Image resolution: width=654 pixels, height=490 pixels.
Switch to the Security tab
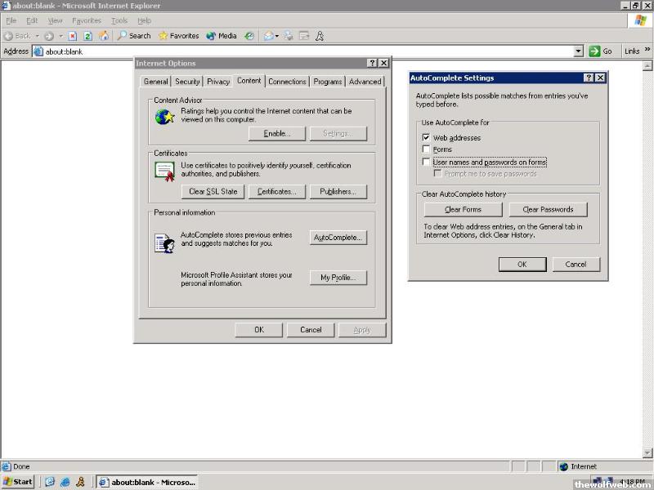tap(187, 82)
